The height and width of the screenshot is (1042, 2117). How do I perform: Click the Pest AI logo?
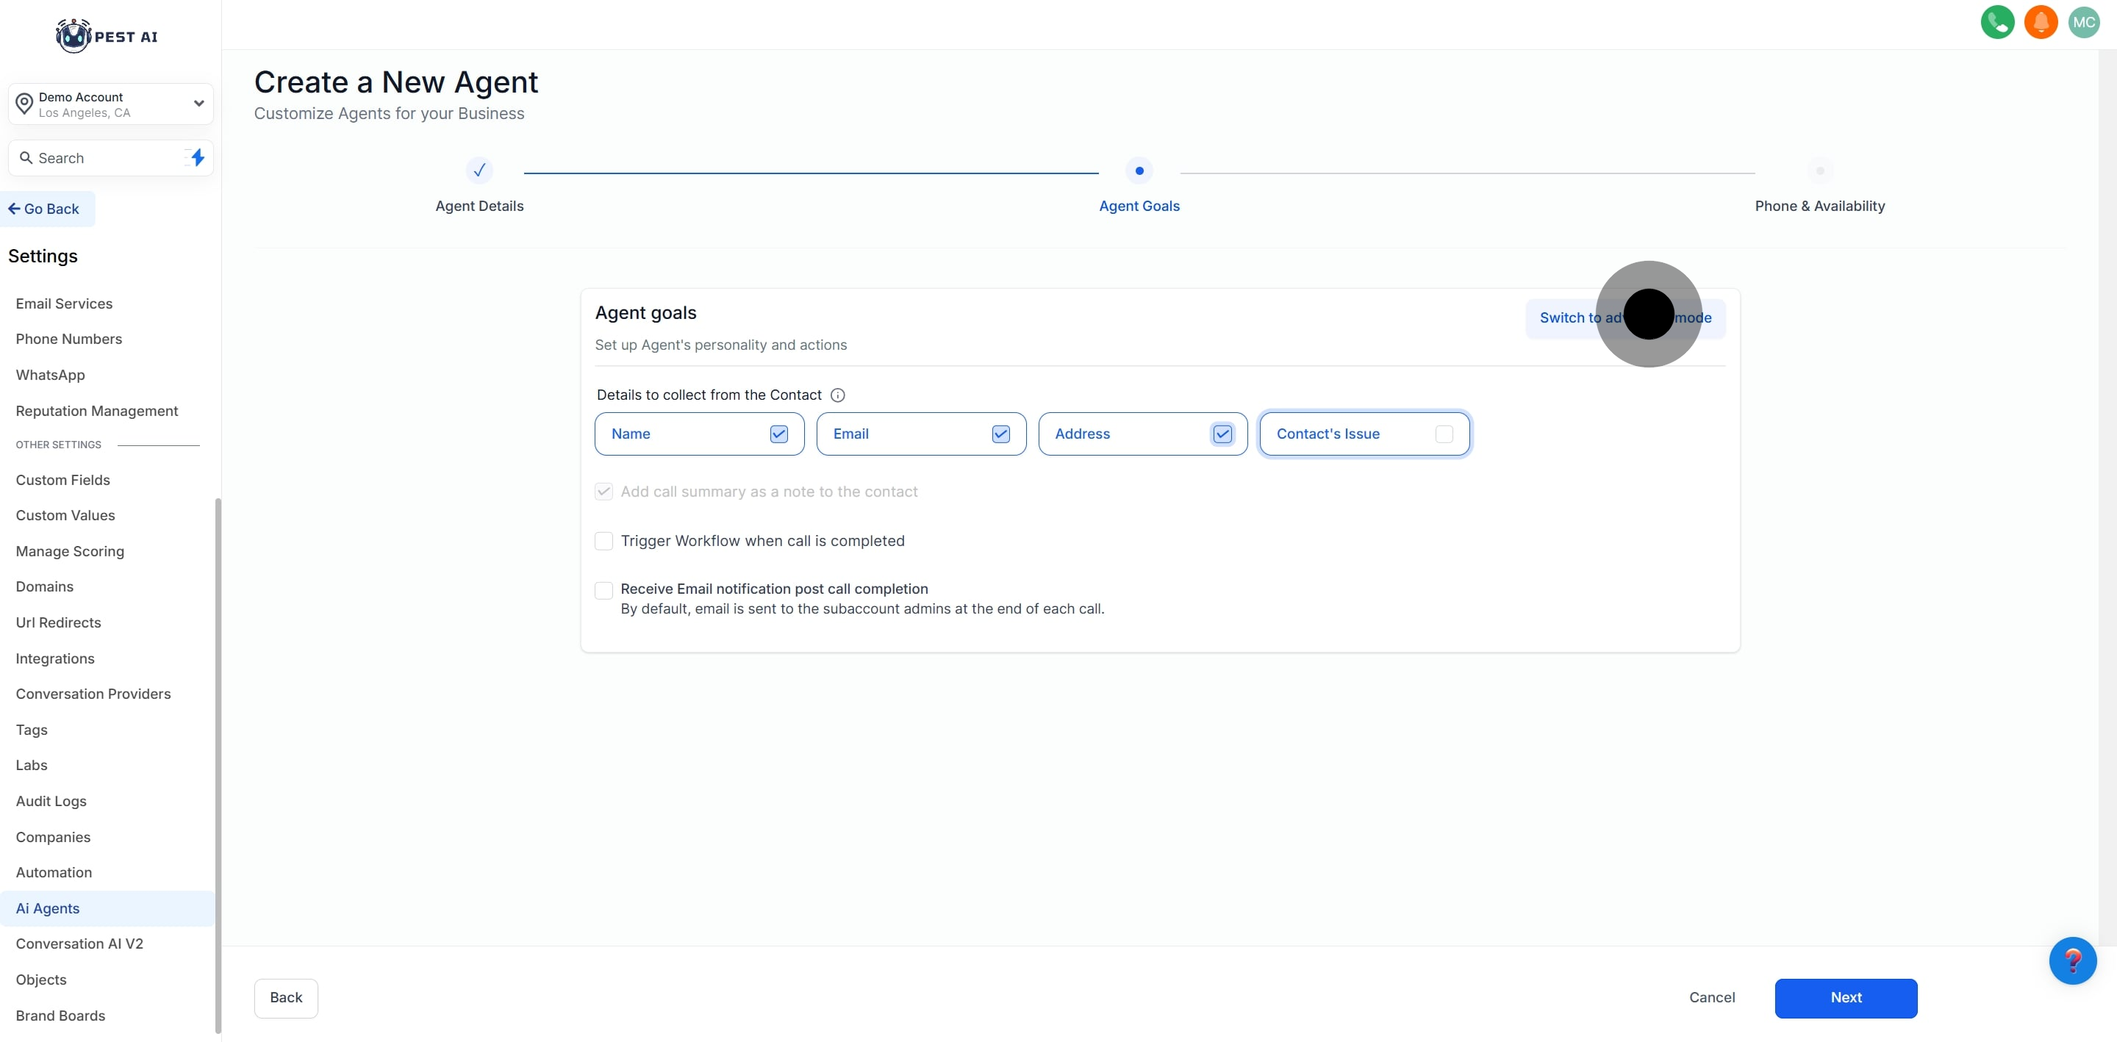(x=107, y=36)
